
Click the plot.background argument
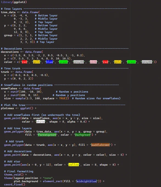(26, 181)
